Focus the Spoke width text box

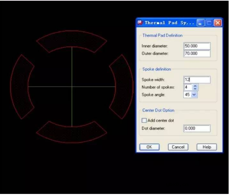[197, 80]
